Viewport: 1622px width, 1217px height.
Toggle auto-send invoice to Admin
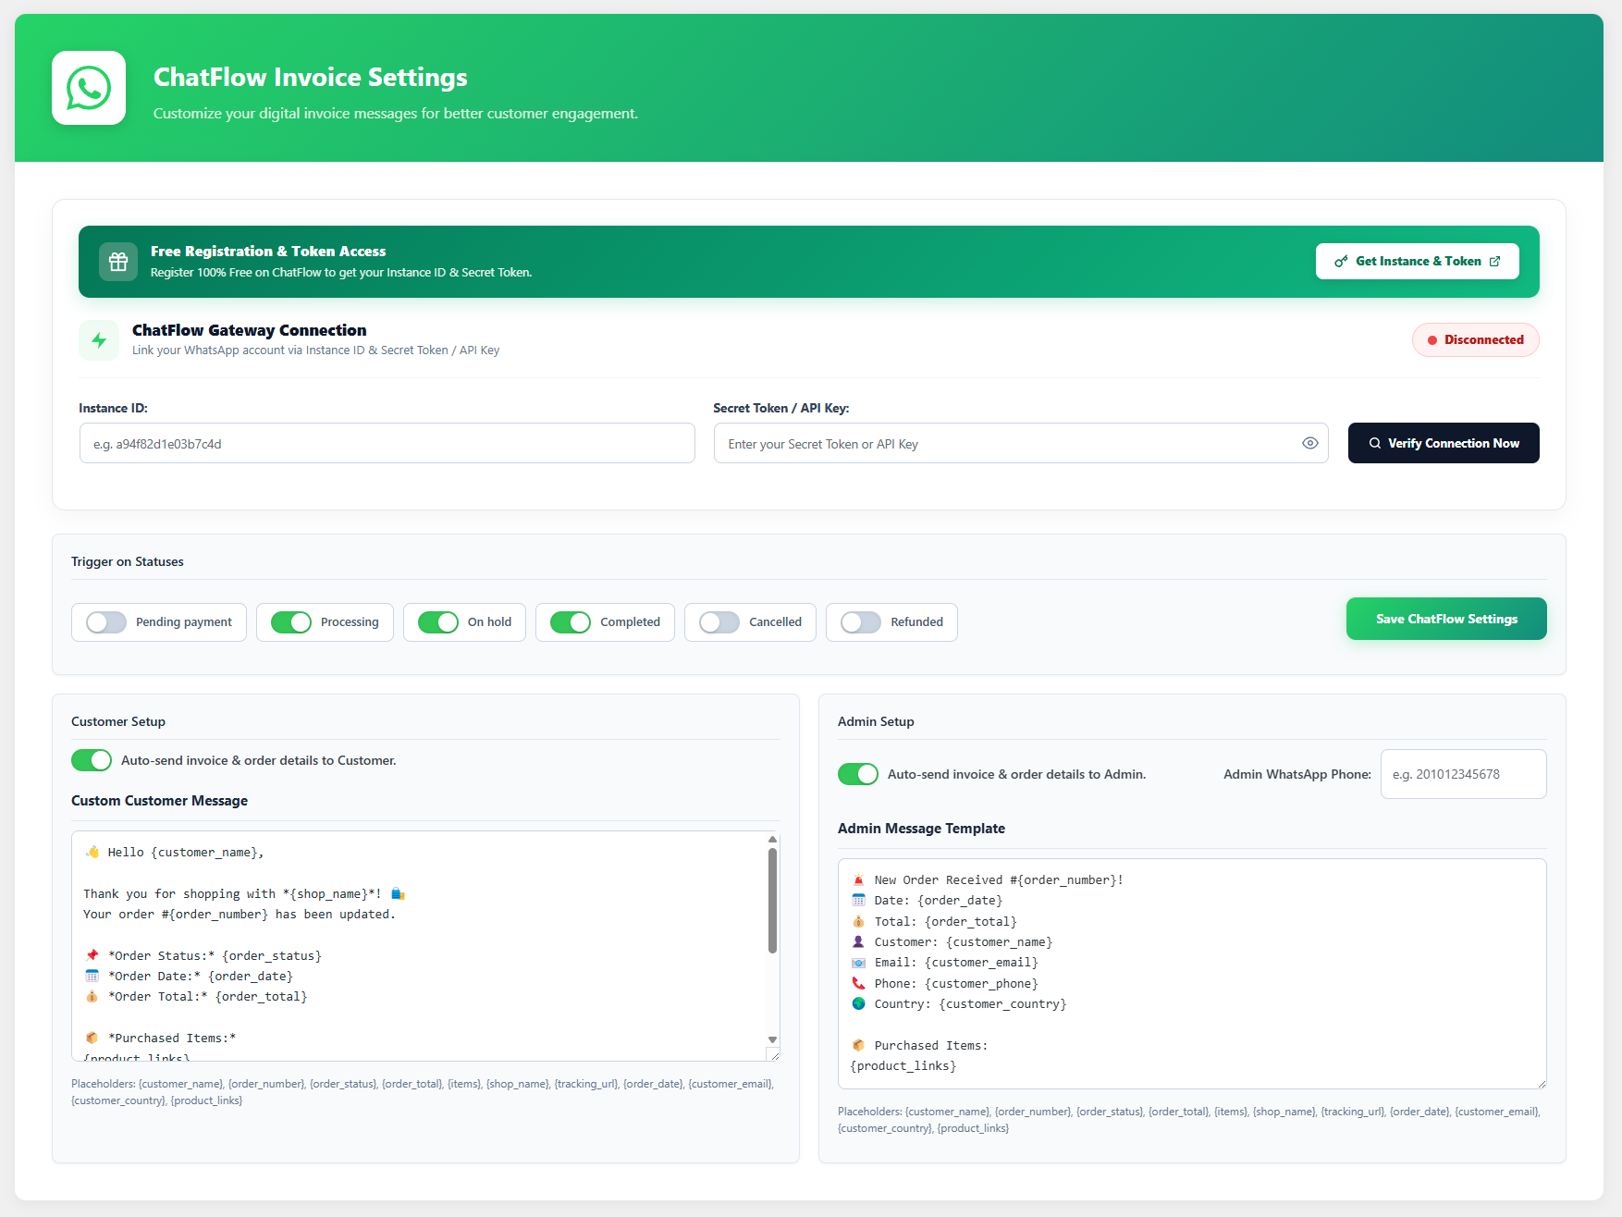[858, 774]
